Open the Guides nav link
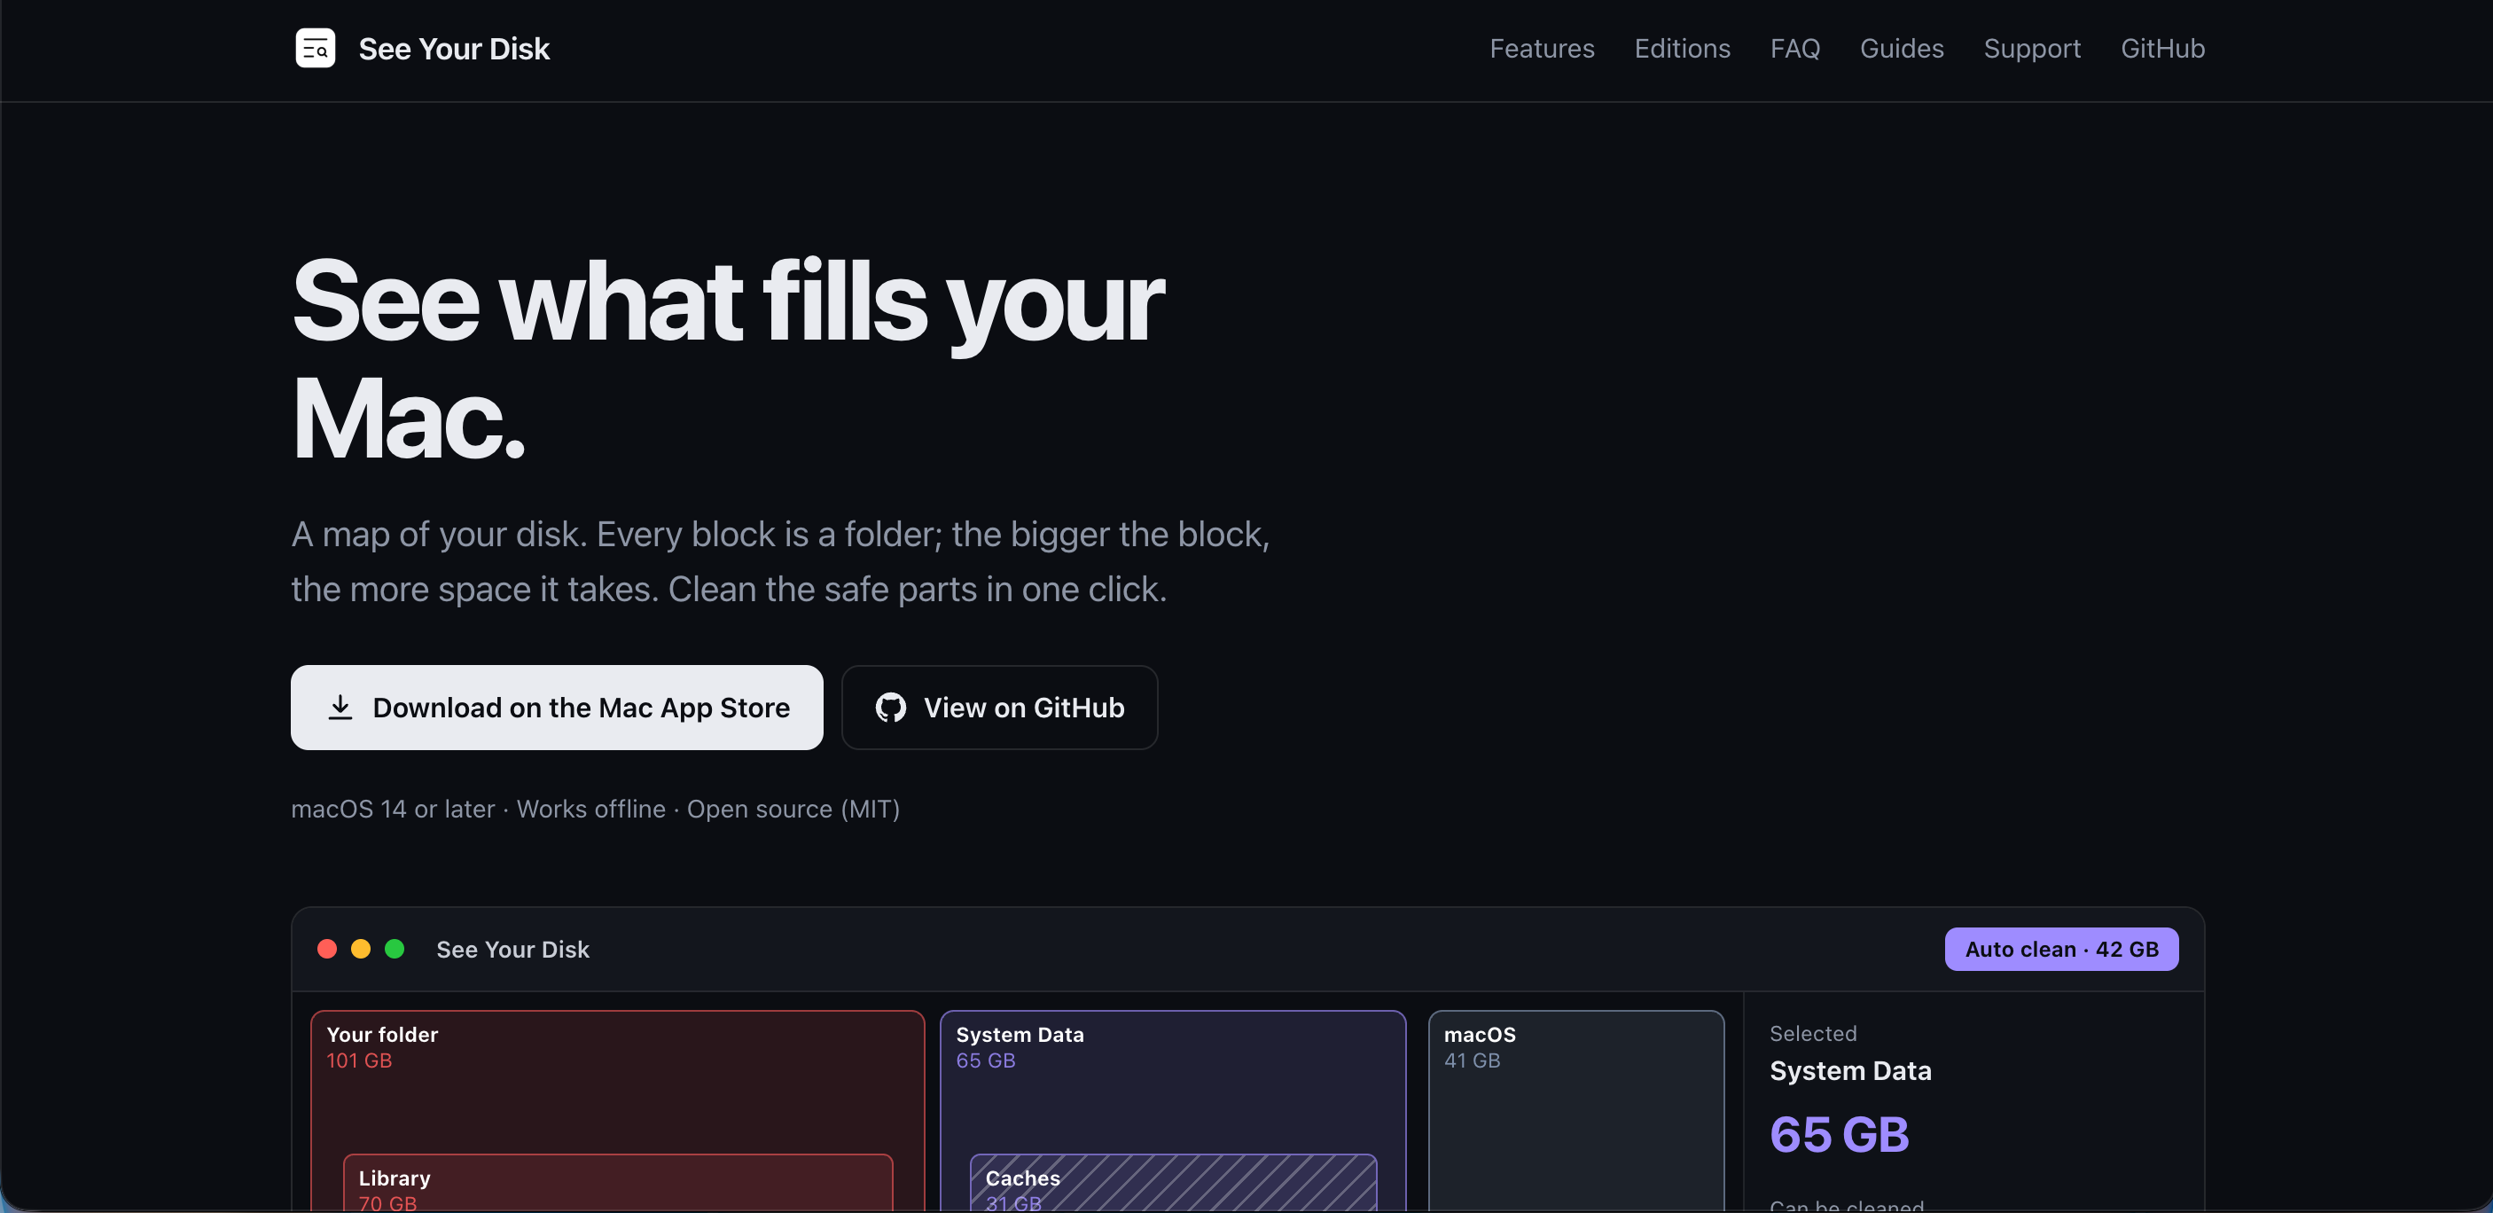 point(1902,49)
